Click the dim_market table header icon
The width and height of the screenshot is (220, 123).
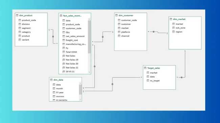tap(171, 19)
